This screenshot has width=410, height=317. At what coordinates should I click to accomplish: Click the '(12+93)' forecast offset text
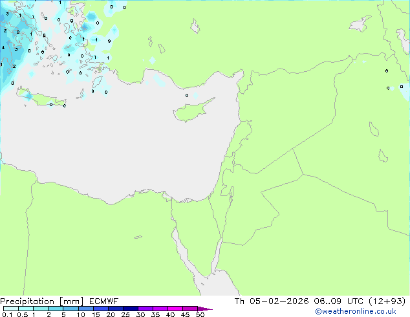tap(387, 301)
